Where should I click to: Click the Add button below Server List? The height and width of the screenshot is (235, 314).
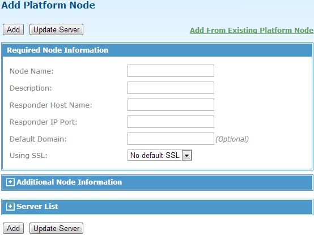pos(13,228)
